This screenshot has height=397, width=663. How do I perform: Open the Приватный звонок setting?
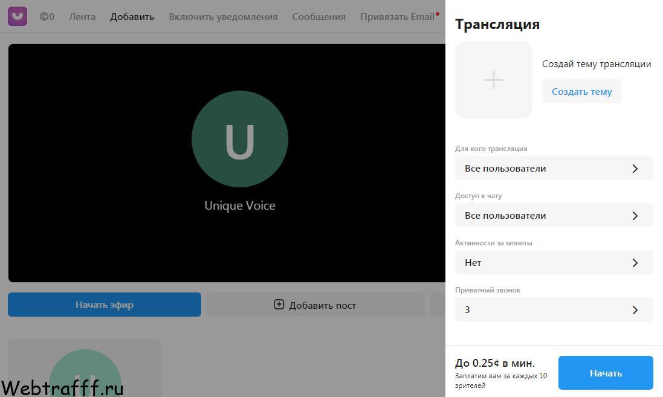(554, 309)
